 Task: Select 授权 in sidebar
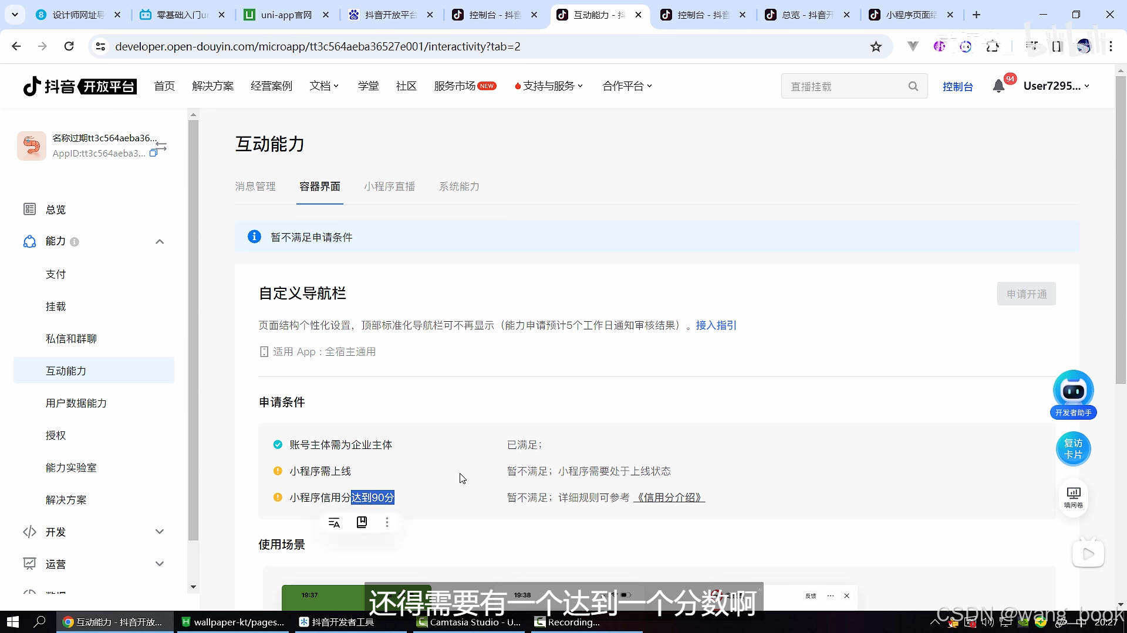pos(56,435)
